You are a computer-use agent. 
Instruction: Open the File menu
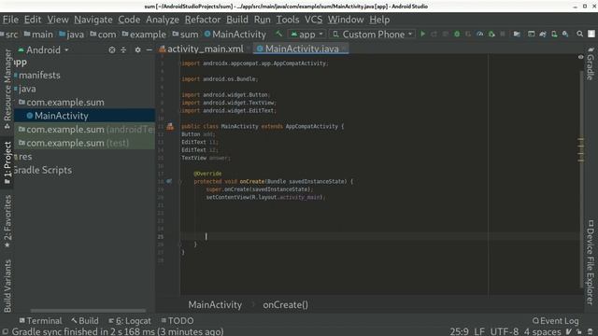(x=10, y=20)
